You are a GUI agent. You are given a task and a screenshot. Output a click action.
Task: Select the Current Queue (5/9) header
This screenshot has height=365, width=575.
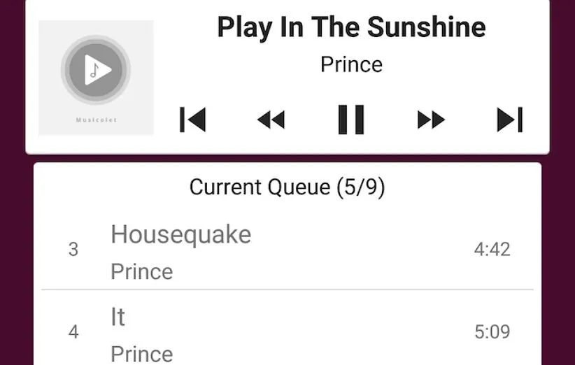click(x=287, y=187)
